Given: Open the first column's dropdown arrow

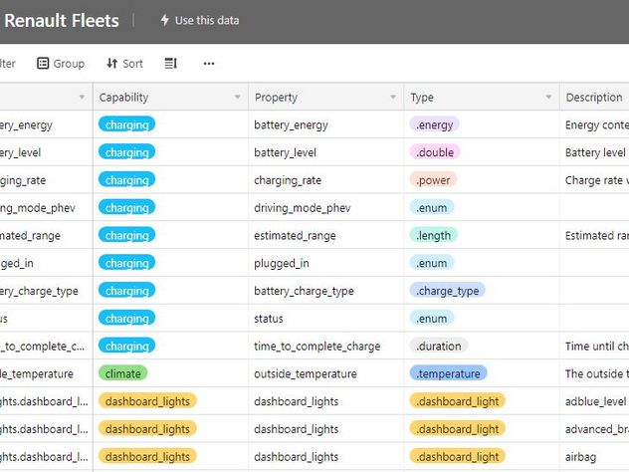Looking at the screenshot, I should [x=82, y=98].
